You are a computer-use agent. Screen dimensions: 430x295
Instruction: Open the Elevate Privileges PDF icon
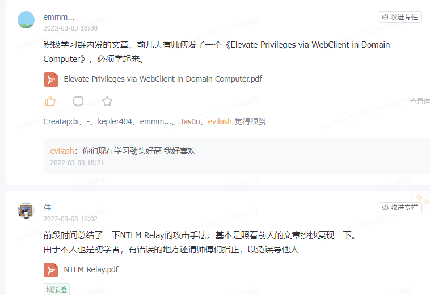click(x=51, y=79)
